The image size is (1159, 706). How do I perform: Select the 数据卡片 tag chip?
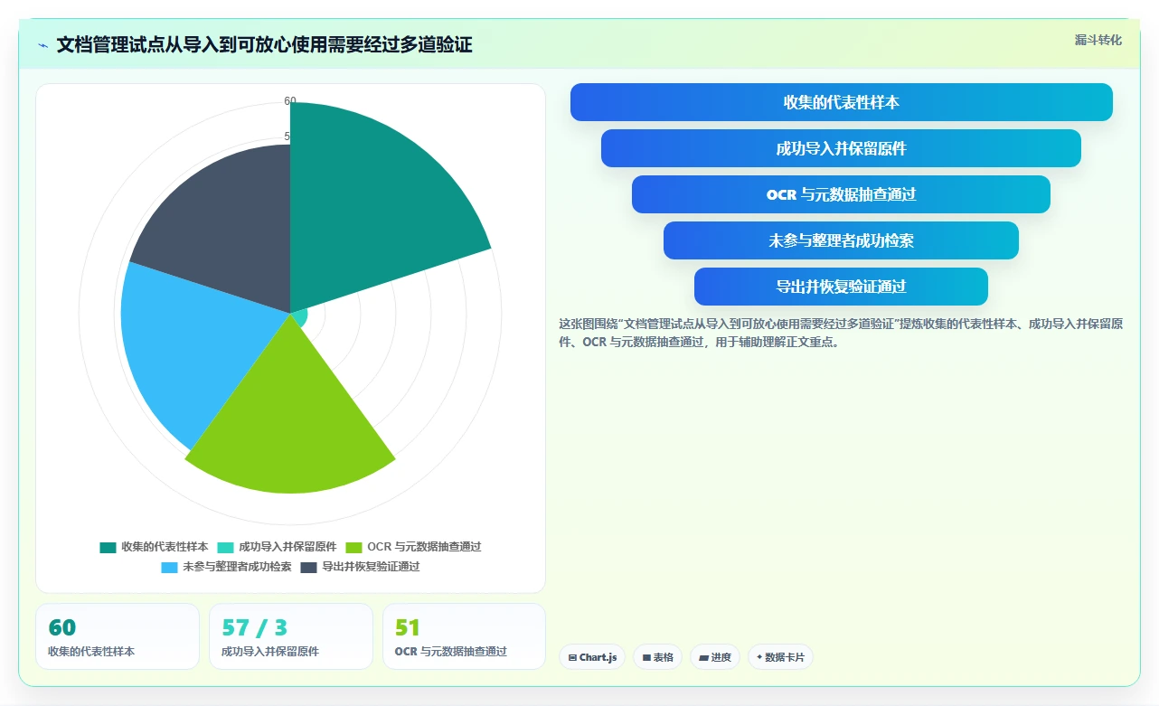780,657
